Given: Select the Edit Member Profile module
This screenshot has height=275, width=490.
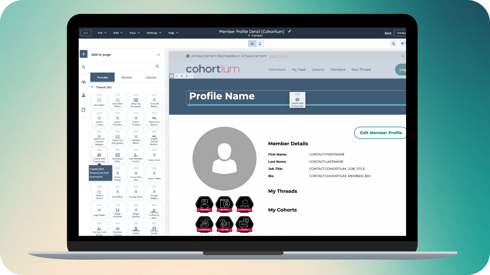Looking at the screenshot, I should (136, 156).
